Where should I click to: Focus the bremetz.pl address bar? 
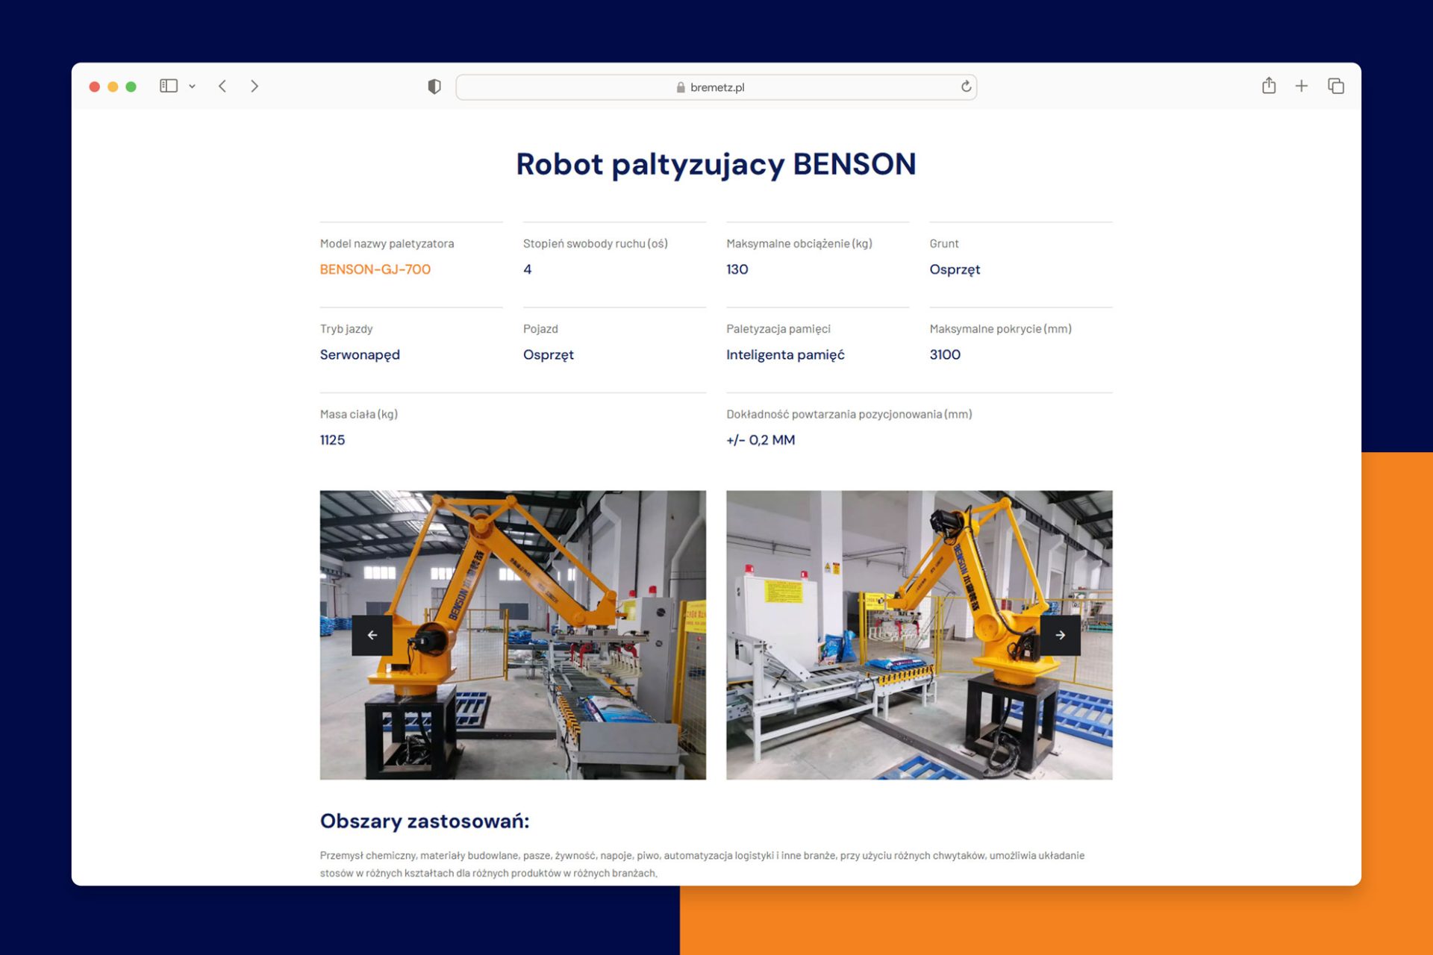coord(716,87)
